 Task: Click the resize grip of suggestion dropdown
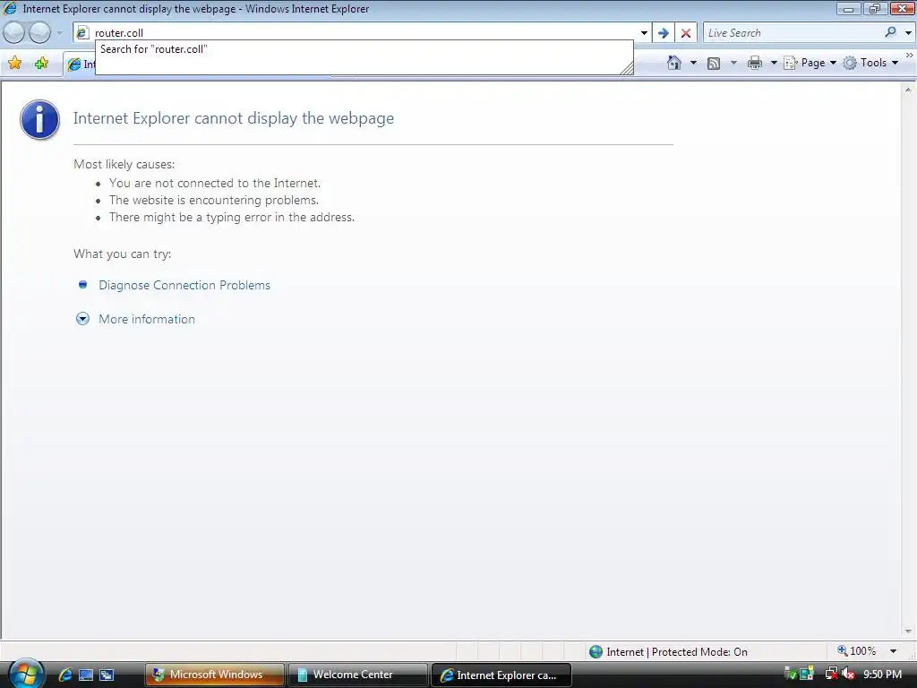pos(626,68)
